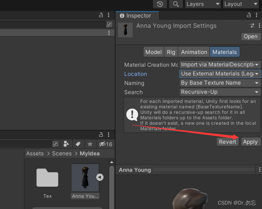The height and width of the screenshot is (209, 262).
Task: Switch to the Rig tab
Action: click(171, 52)
